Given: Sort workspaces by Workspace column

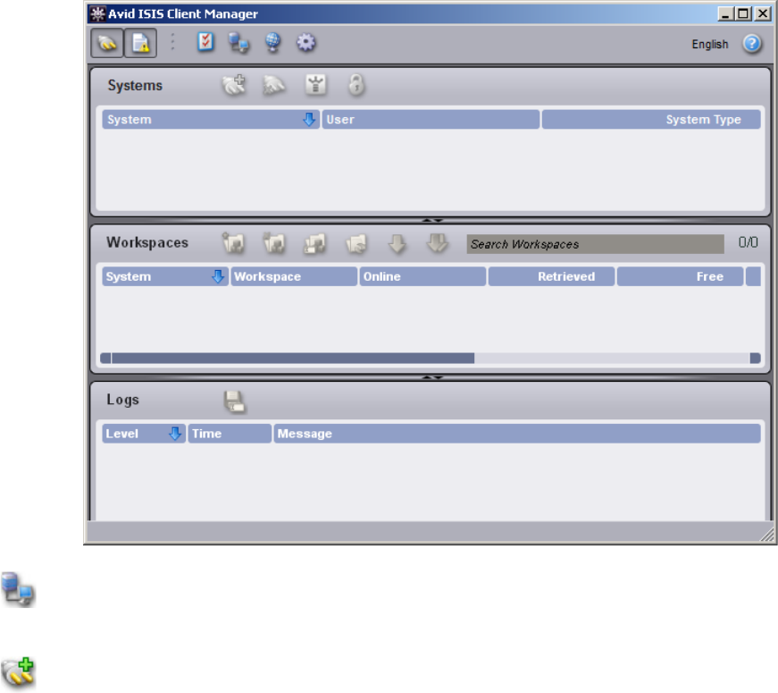Looking at the screenshot, I should 294,276.
